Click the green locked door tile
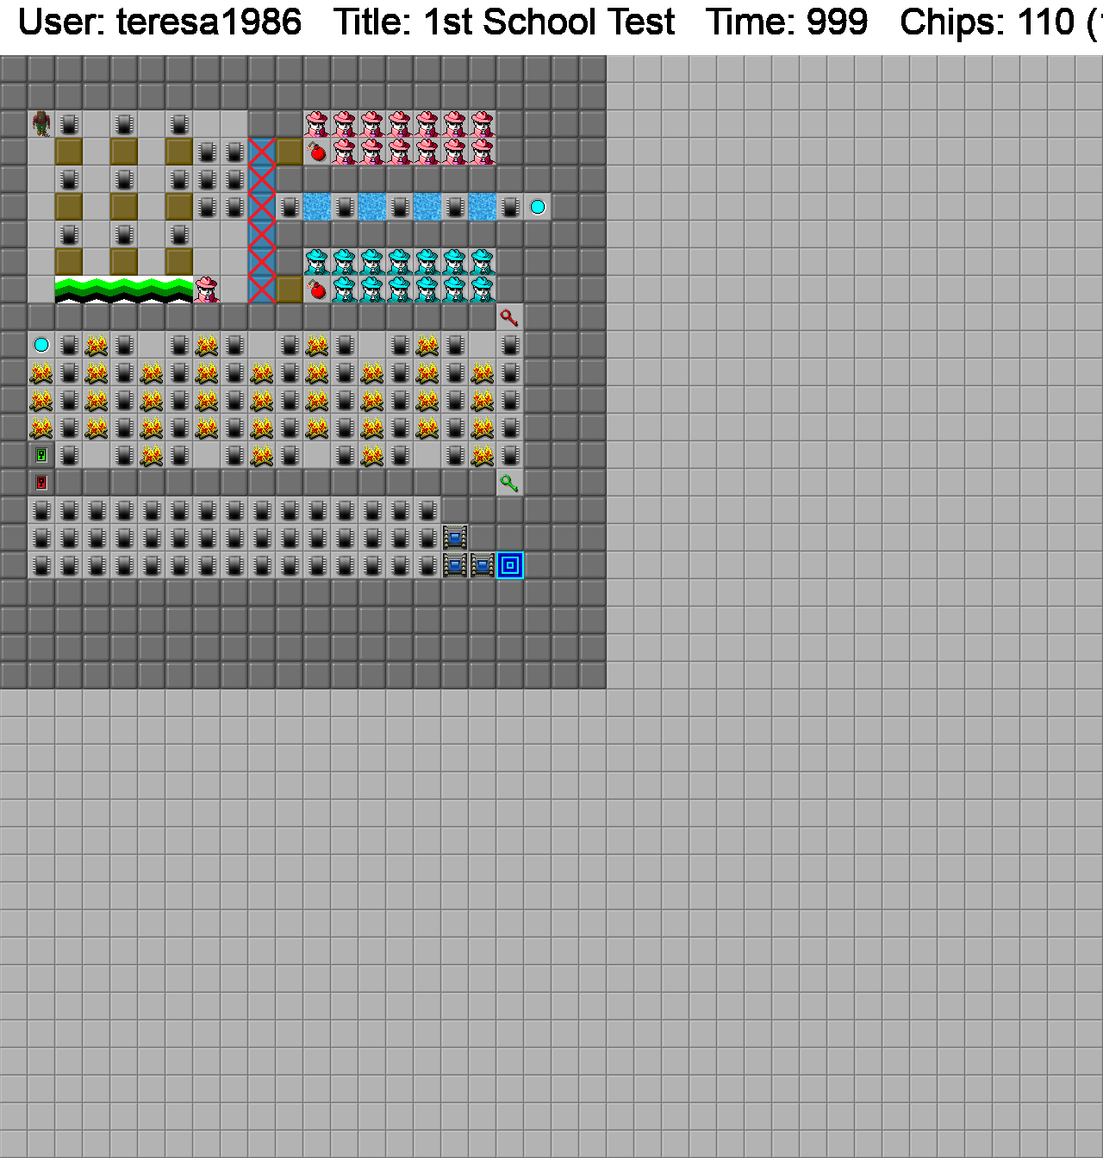 click(x=41, y=455)
